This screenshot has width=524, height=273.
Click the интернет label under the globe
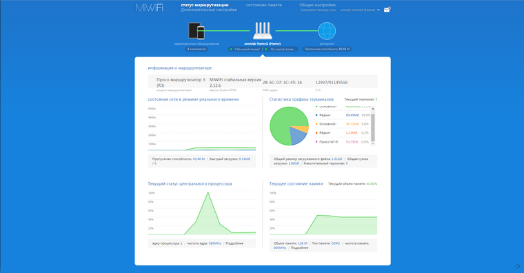[x=327, y=43]
